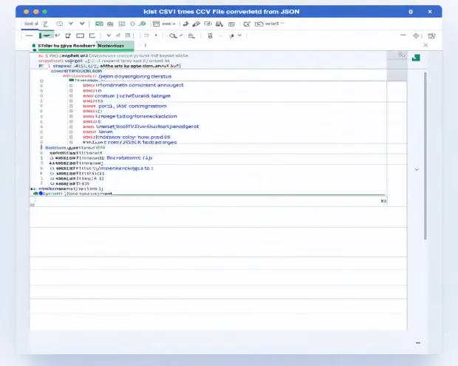Click the cloud icon labeled wu5
Image resolution: width=458 pixels, height=366 pixels.
point(259,24)
